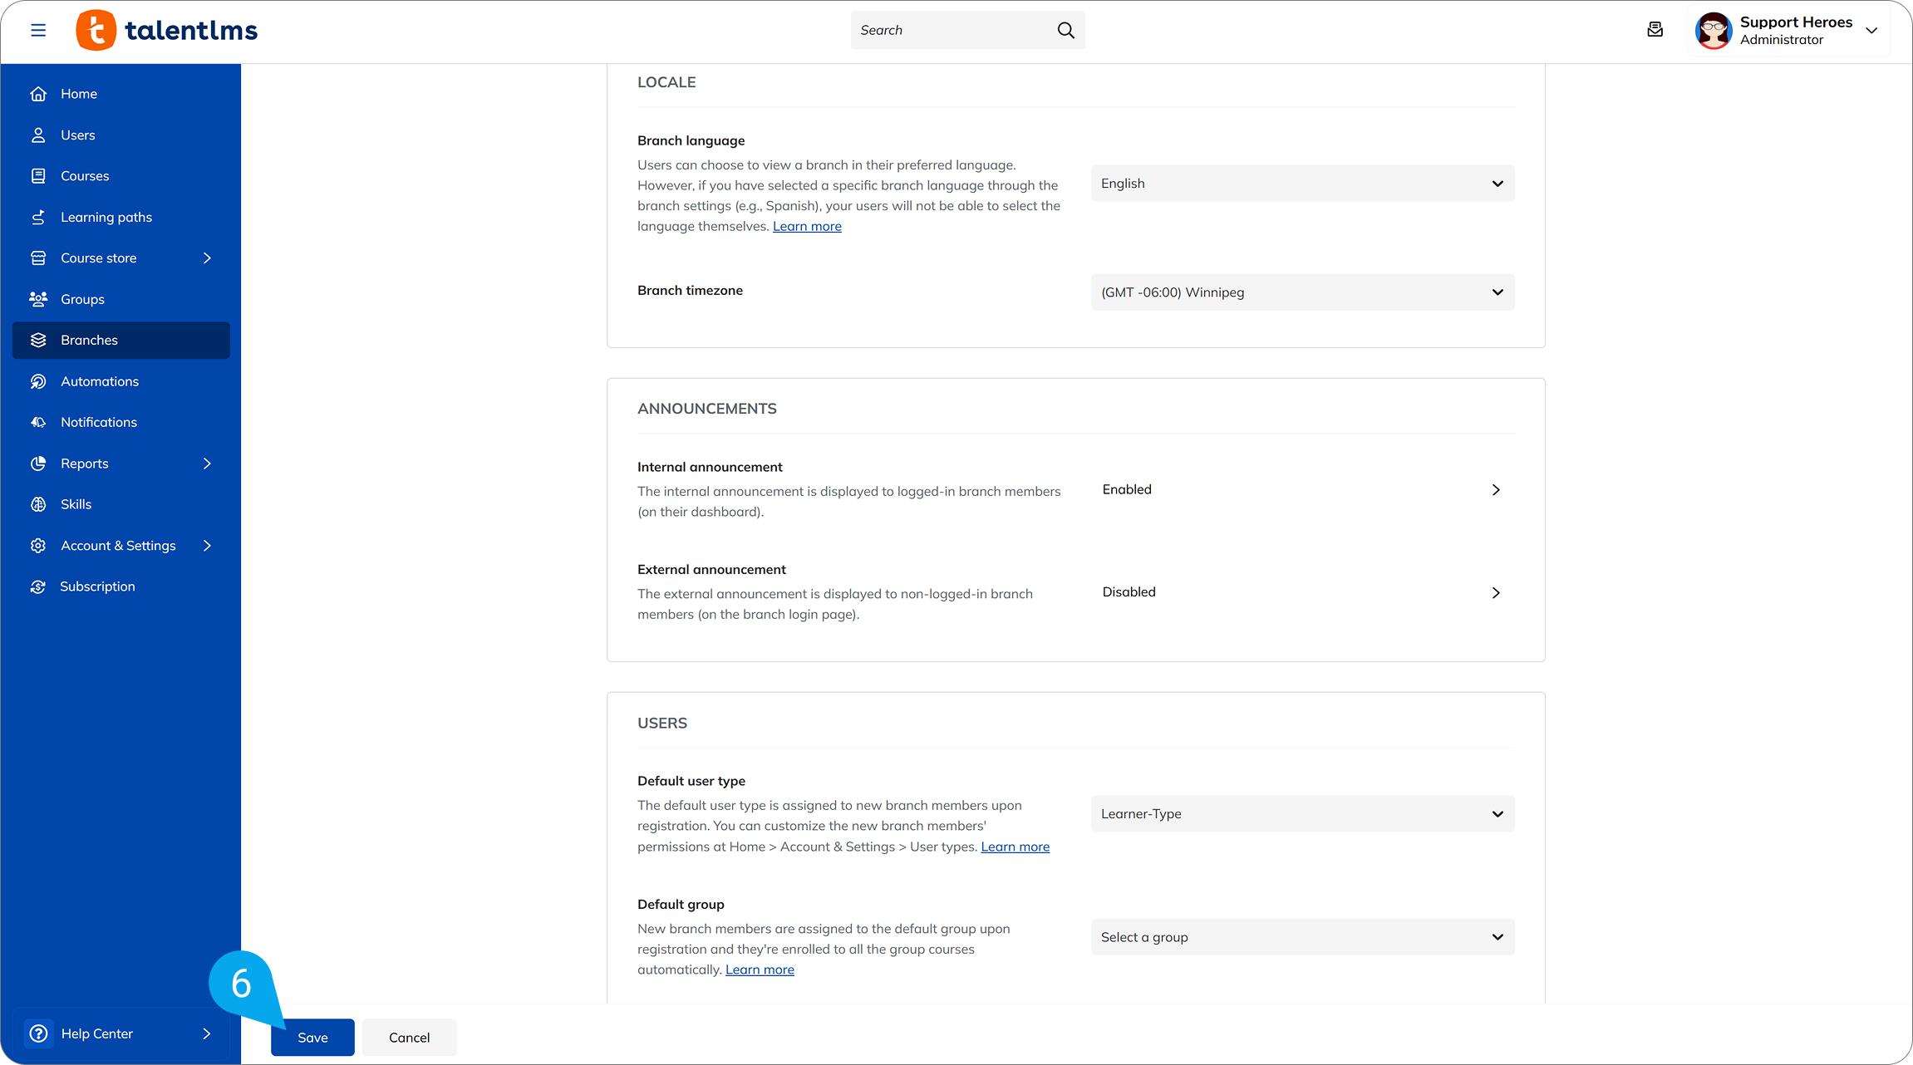Change the Branch timezone from Winnipeg

pyautogui.click(x=1301, y=292)
